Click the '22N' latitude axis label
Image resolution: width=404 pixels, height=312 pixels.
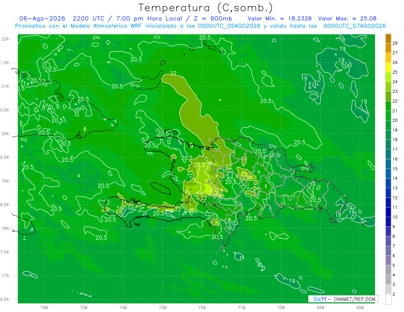5,39
